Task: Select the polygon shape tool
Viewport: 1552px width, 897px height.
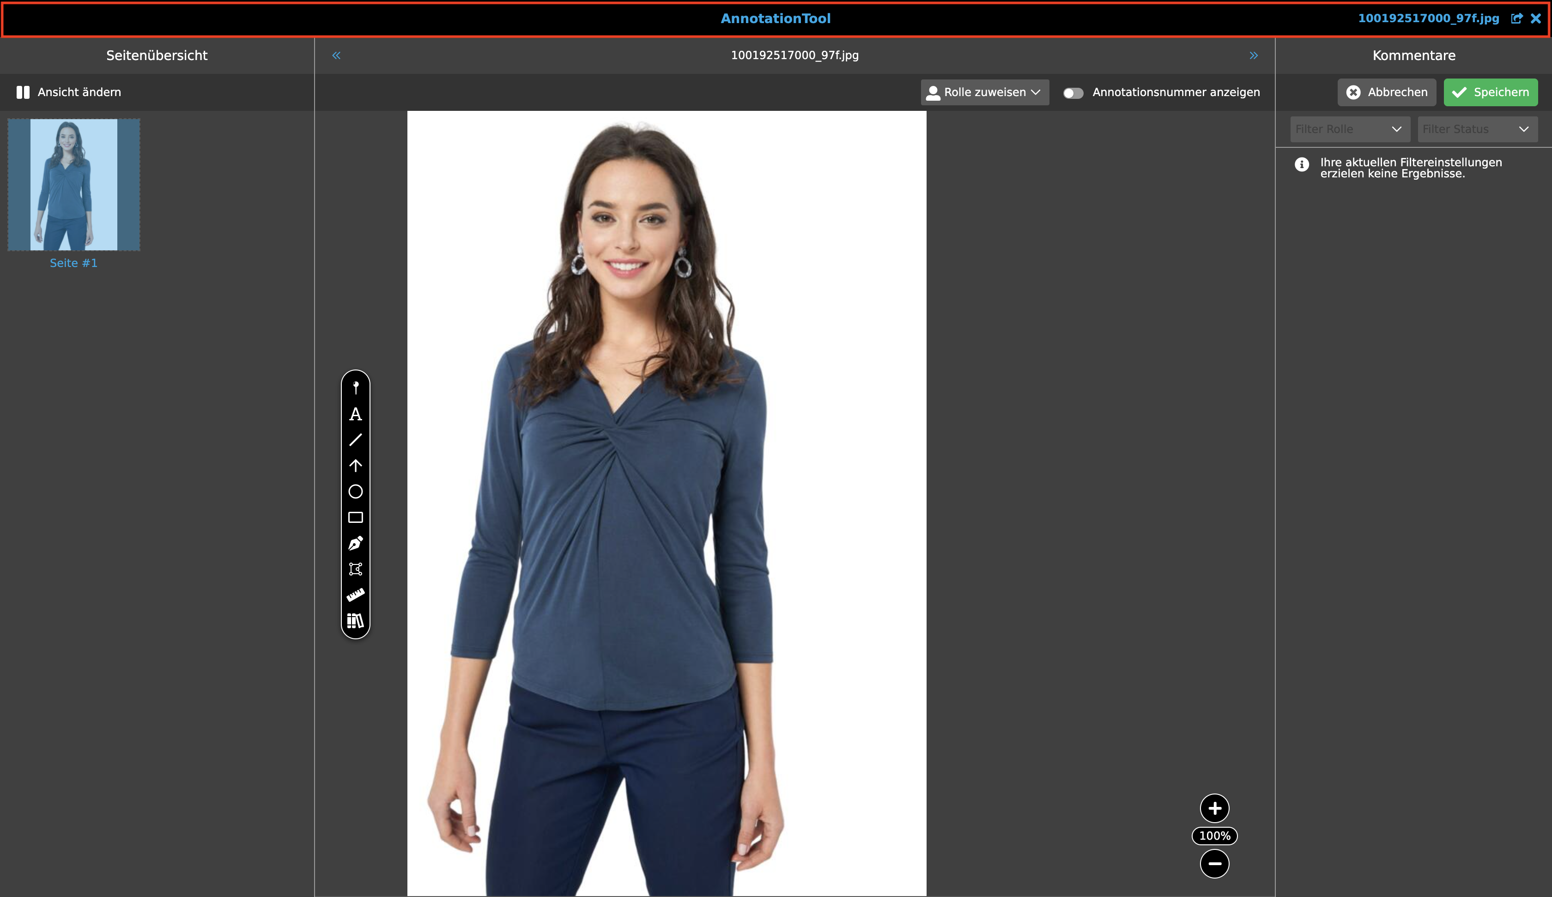Action: point(355,569)
